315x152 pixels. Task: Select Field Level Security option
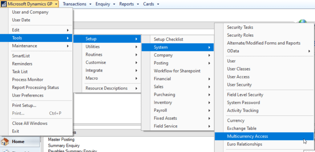[245, 95]
